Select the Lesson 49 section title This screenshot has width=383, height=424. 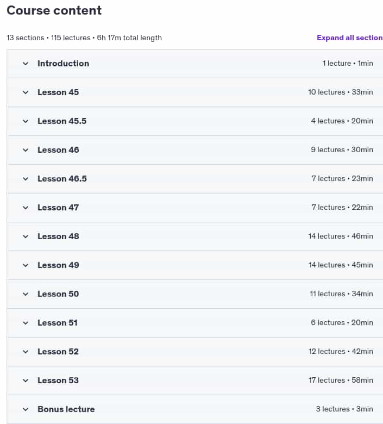click(58, 265)
